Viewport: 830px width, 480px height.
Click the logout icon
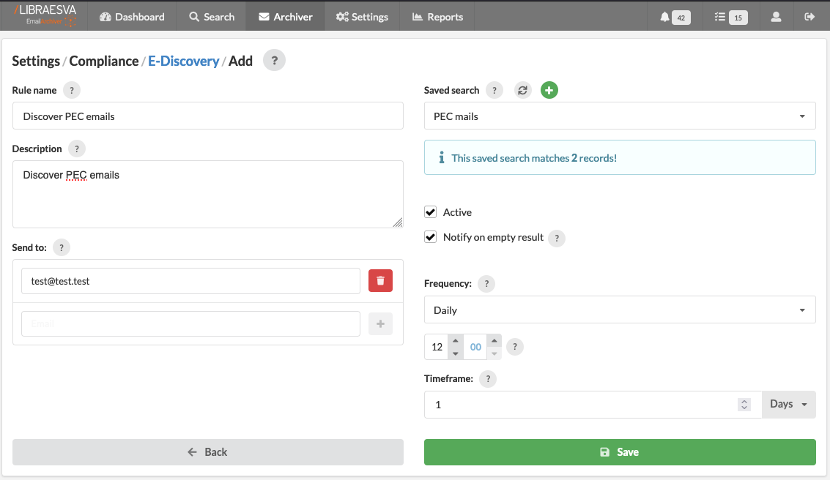point(809,17)
